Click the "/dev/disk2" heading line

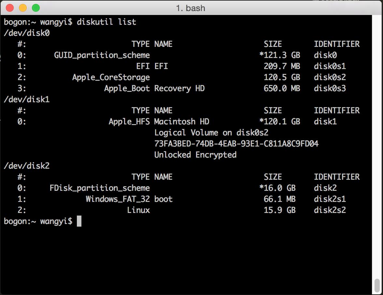27,166
